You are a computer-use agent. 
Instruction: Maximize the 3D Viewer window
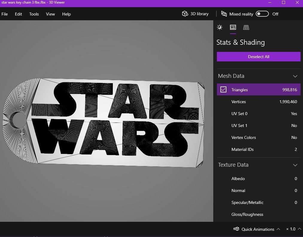(284, 2)
